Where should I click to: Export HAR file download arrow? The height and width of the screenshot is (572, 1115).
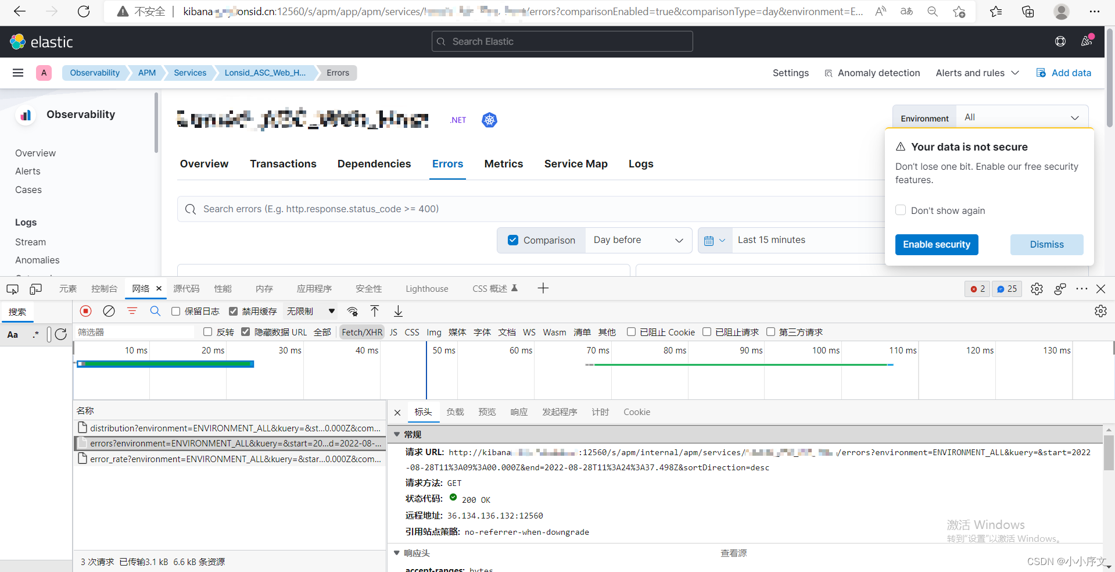398,311
